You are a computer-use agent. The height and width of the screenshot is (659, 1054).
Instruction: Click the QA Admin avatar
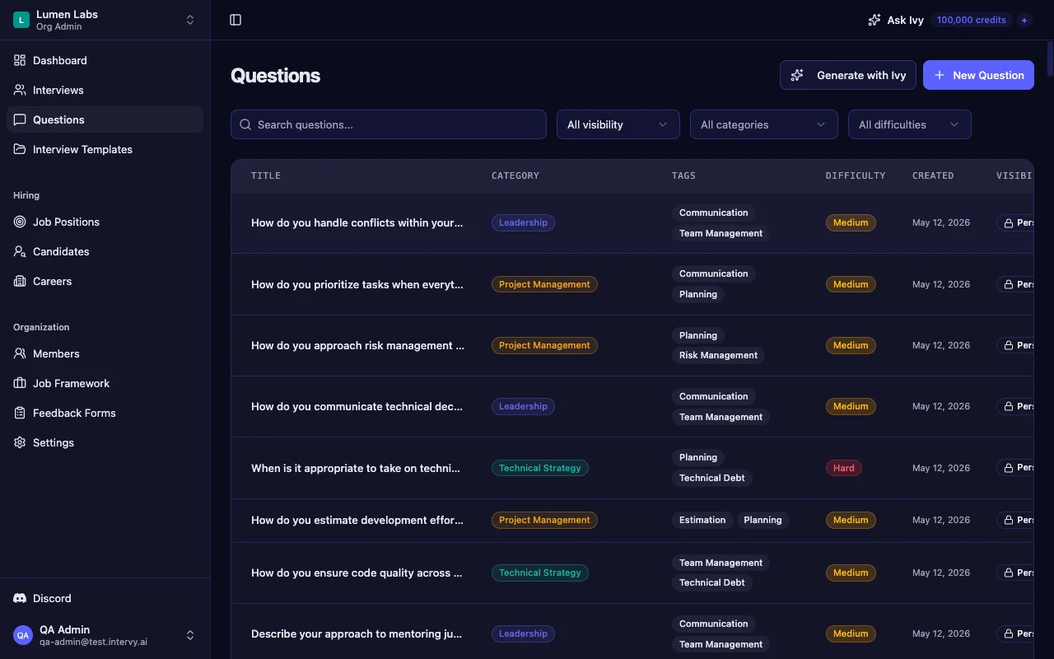click(23, 635)
